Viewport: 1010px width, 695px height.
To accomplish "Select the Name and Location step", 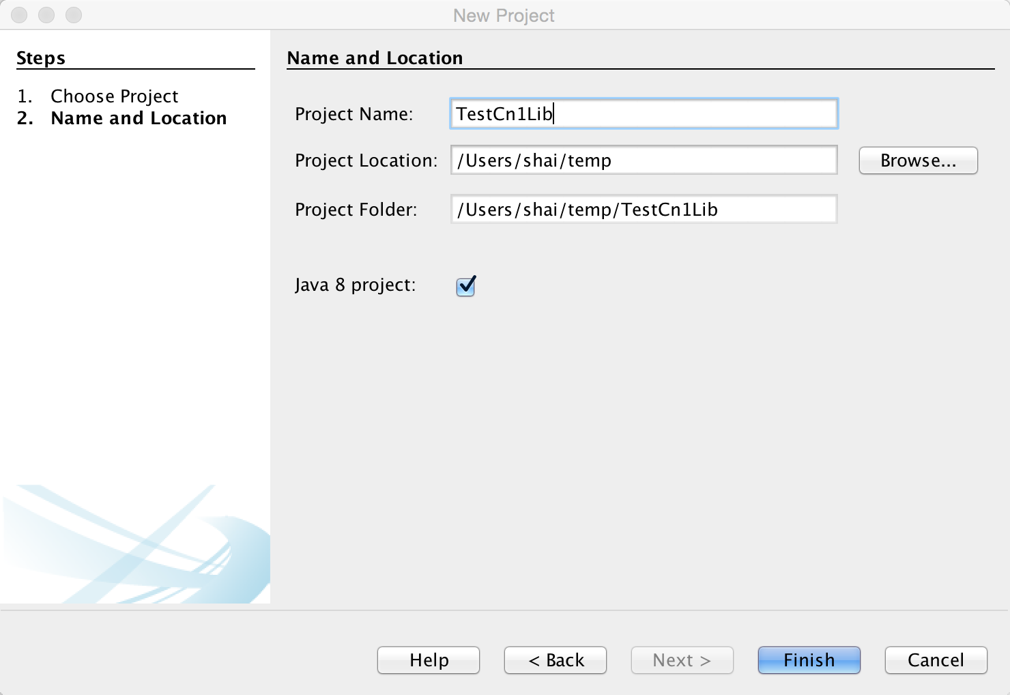I will (x=139, y=118).
